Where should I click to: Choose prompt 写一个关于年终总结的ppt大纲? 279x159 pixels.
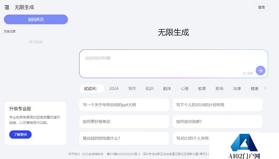[124, 105]
